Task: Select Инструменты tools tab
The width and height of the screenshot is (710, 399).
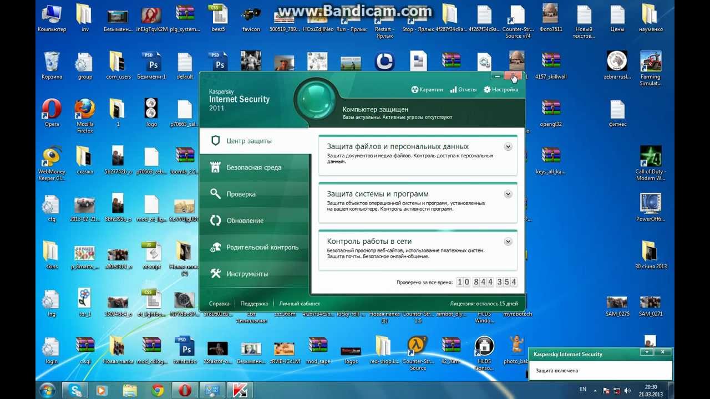Action: (x=254, y=274)
